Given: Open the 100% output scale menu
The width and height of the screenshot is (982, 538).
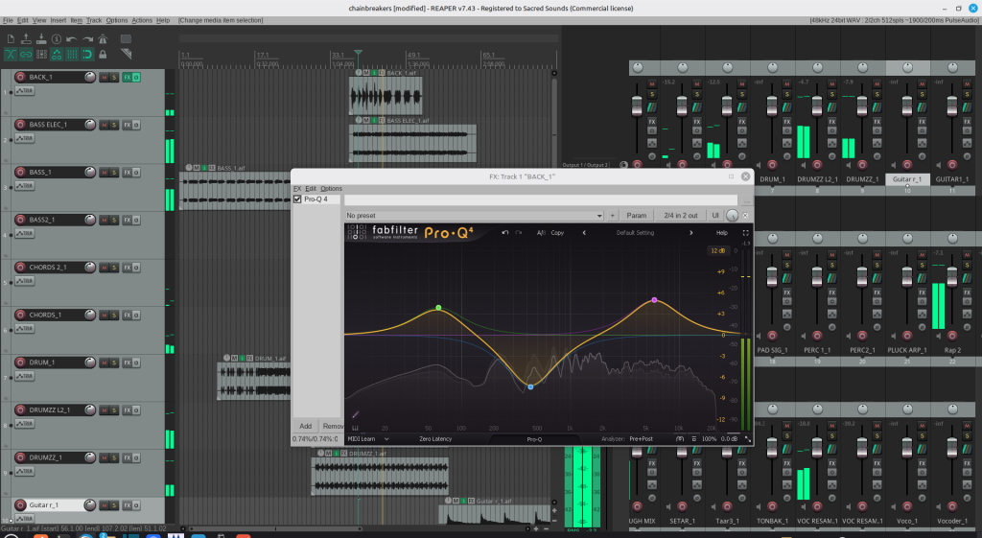Looking at the screenshot, I should pos(709,439).
